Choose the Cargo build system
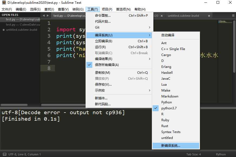The width and height of the screenshot is (236, 157). [x=176, y=55]
